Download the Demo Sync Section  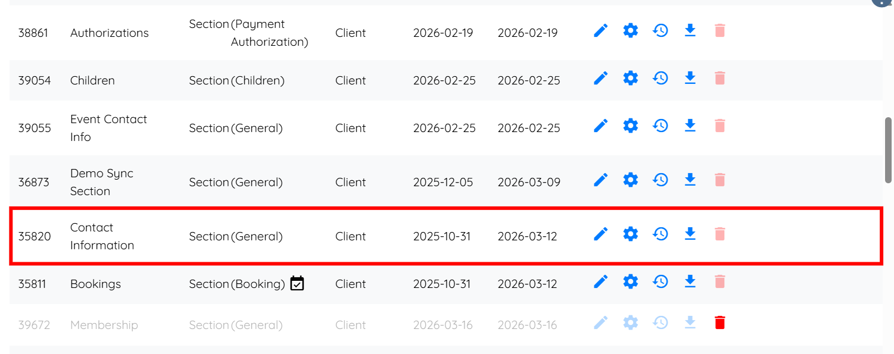coord(690,180)
